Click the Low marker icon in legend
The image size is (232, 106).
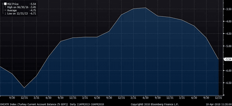[5, 13]
